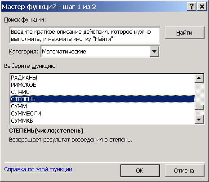This screenshot has height=182, width=209.
Task: Confirm with the ОК button
Action: pos(140,171)
